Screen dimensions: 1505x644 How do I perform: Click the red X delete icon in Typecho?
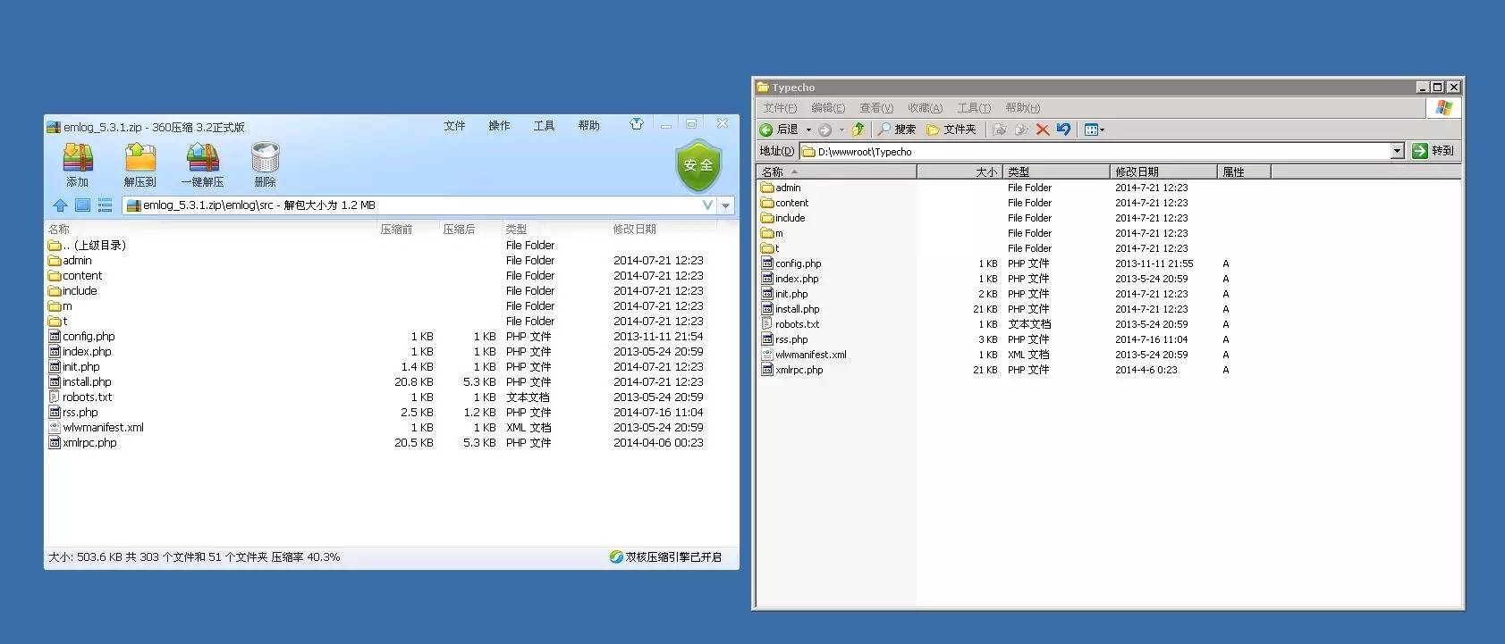pos(1042,130)
